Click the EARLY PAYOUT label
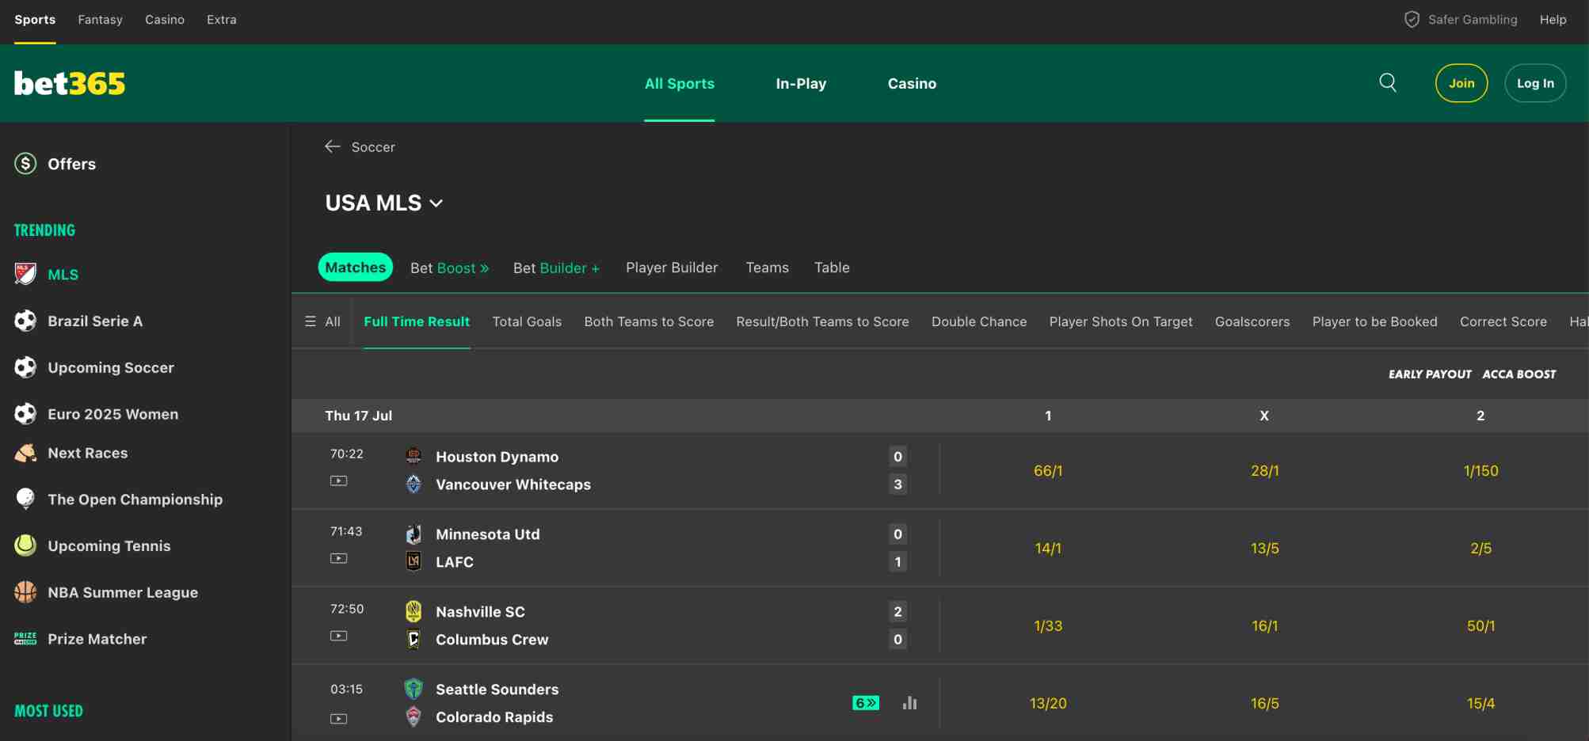The height and width of the screenshot is (741, 1589). (1430, 374)
